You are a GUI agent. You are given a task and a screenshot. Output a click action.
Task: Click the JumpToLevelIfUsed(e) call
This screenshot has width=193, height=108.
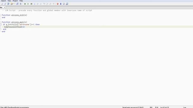click(x=14, y=27)
